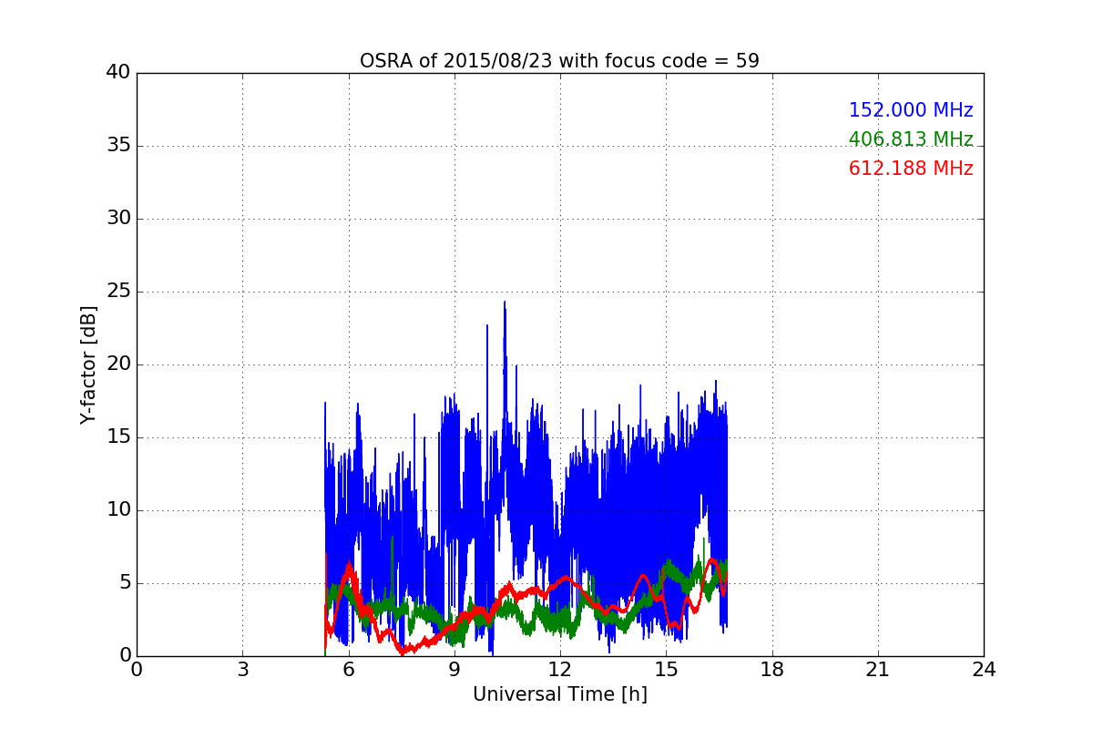
Task: Select the 406.813 MHz legend label
Action: click(x=911, y=139)
